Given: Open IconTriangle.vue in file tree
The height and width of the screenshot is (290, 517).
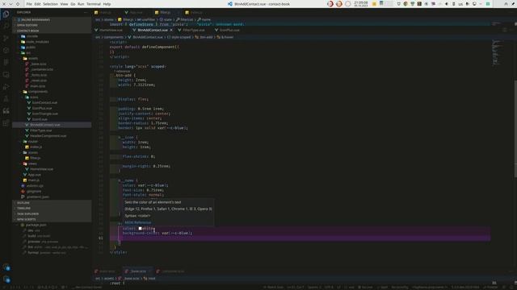Looking at the screenshot, I should tap(52, 114).
